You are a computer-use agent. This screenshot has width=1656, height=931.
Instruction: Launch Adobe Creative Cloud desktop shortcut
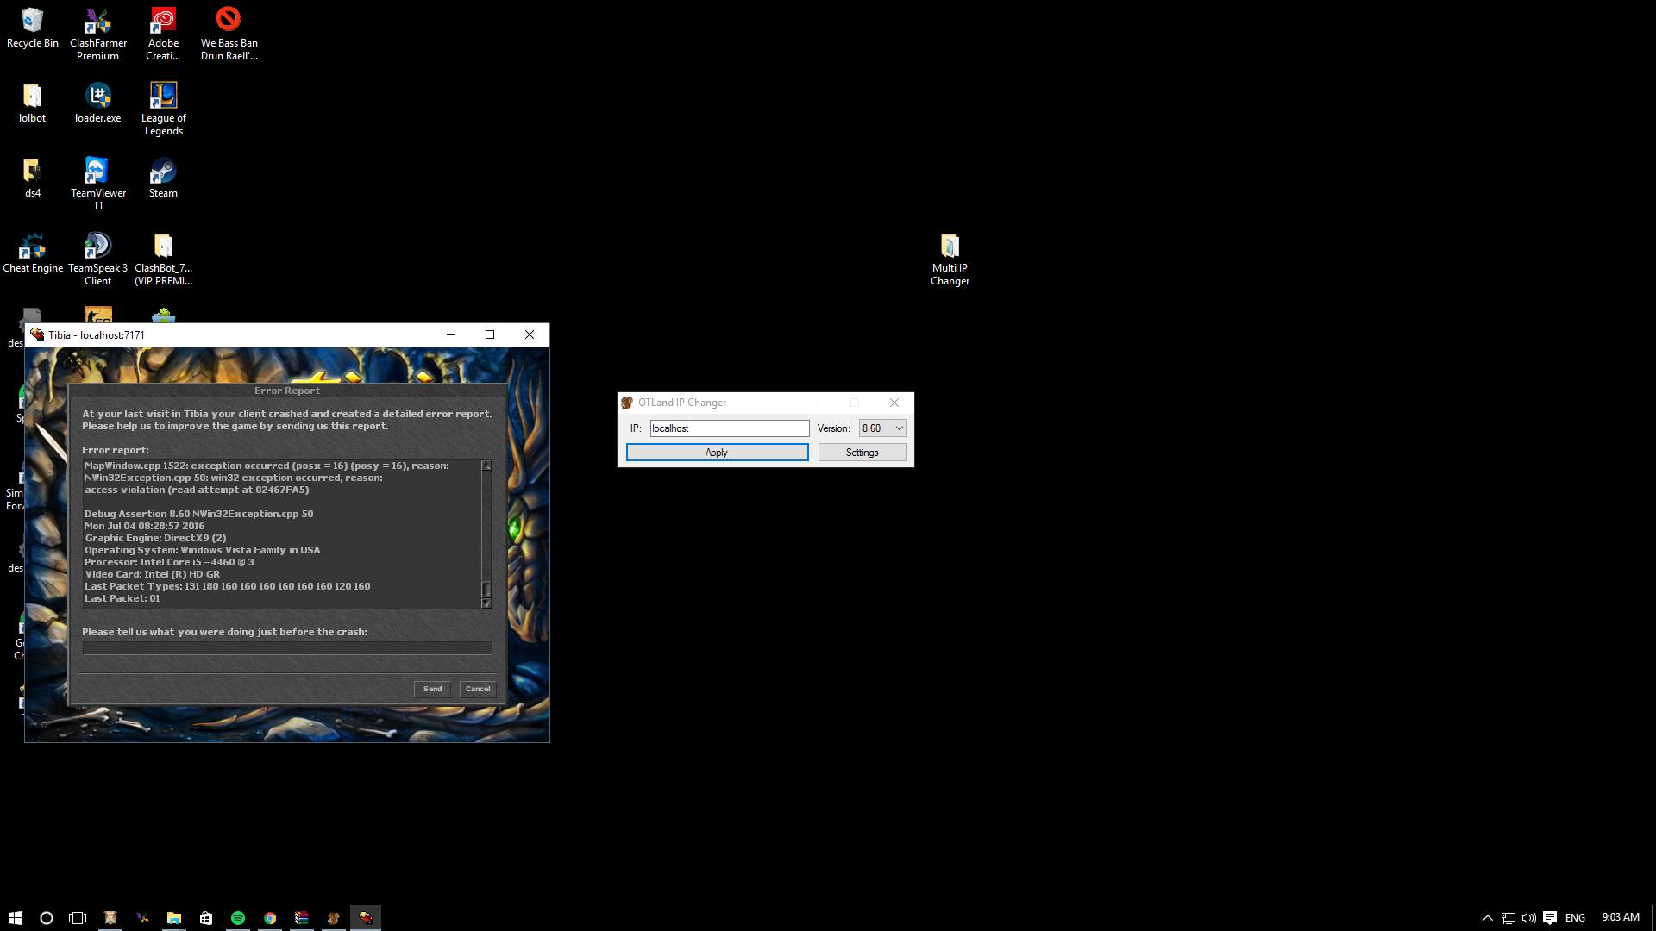163,34
